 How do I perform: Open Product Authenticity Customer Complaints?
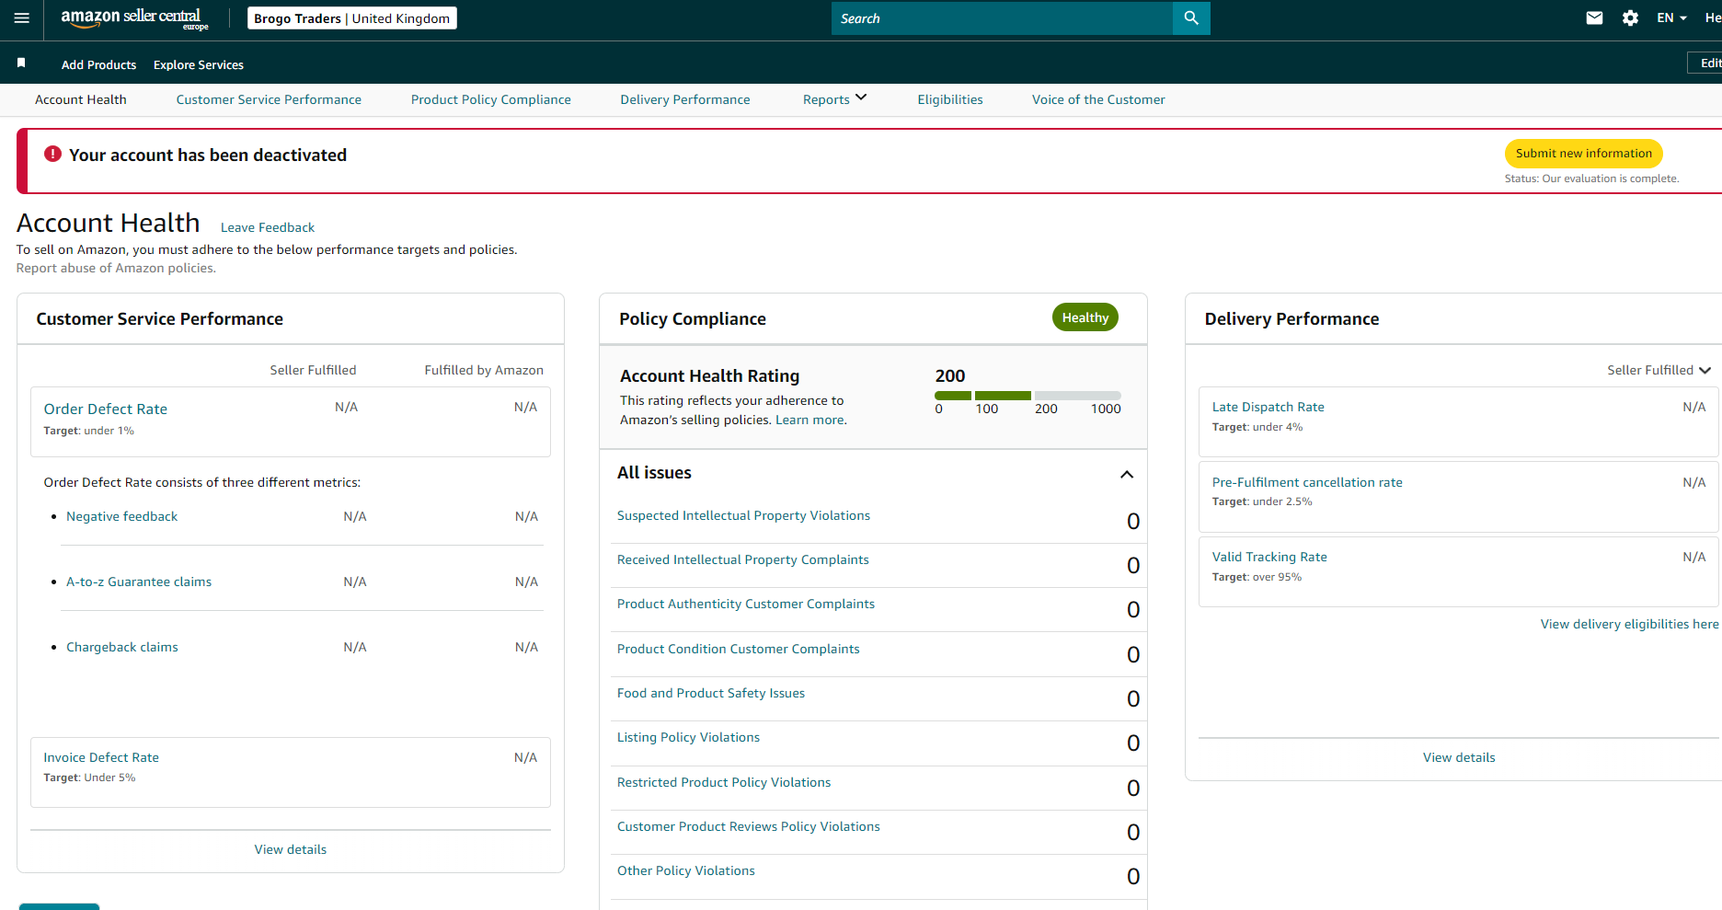(x=746, y=604)
